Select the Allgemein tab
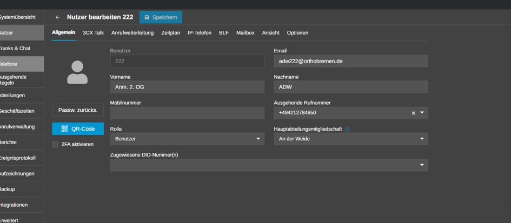 tap(64, 32)
